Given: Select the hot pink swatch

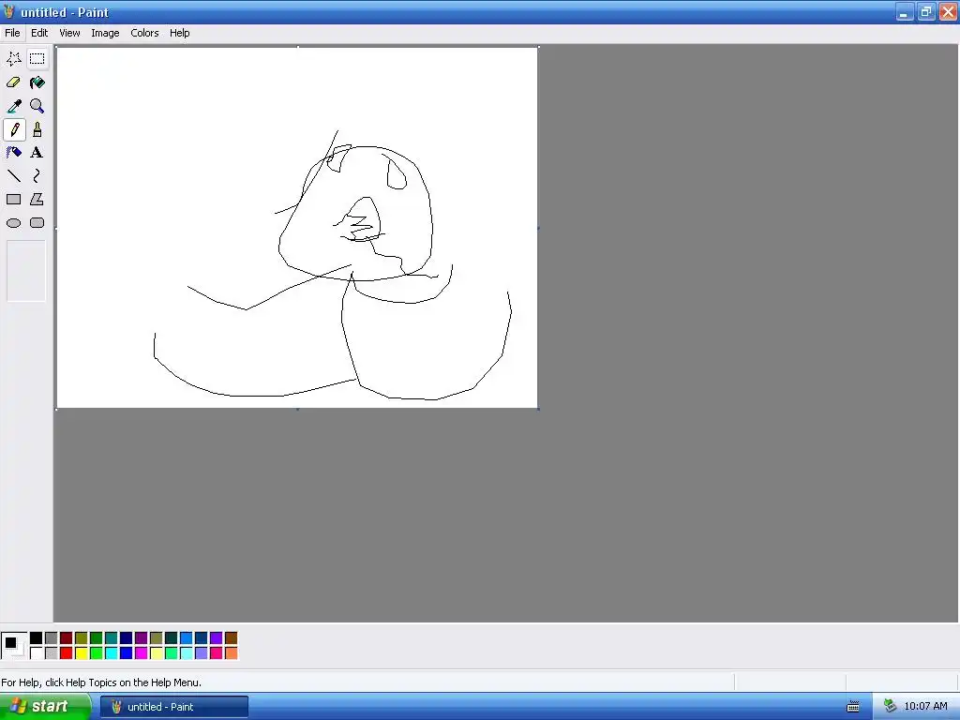Looking at the screenshot, I should click(217, 653).
